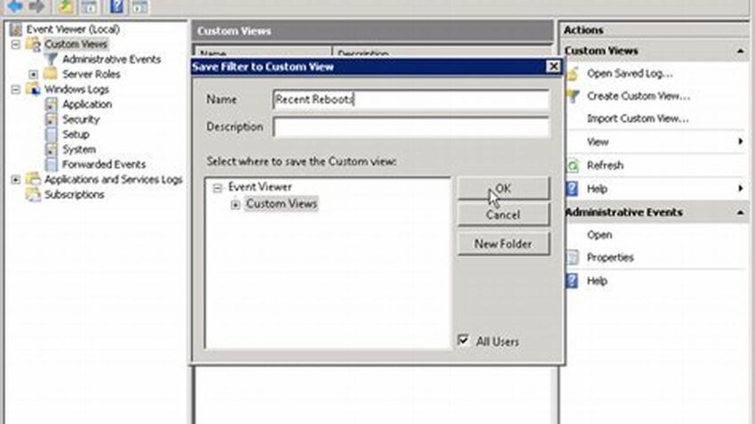Click the Properties action icon

(x=573, y=257)
